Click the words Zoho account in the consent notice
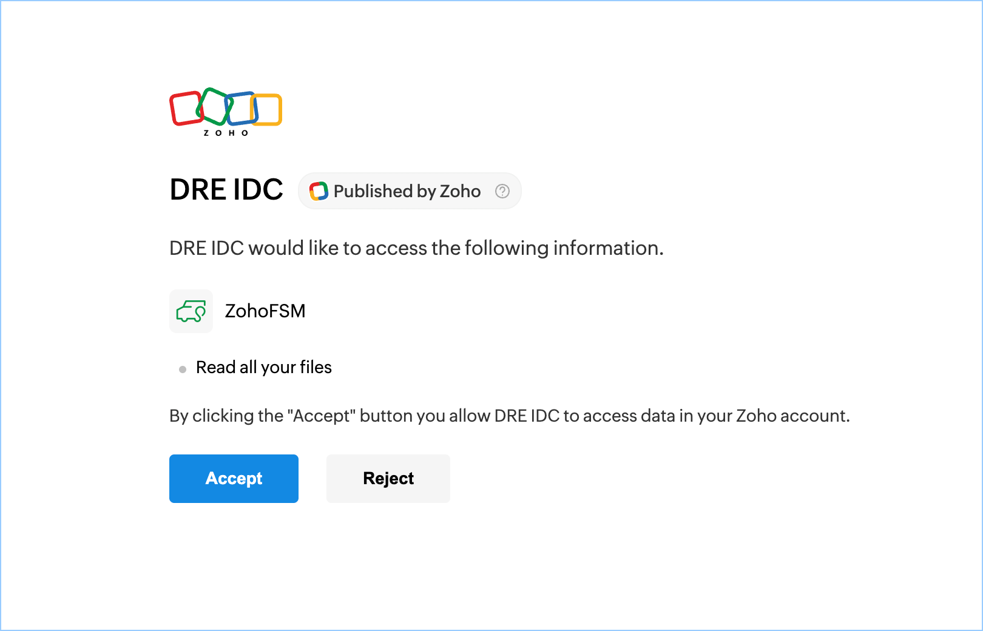This screenshot has height=631, width=983. [792, 416]
